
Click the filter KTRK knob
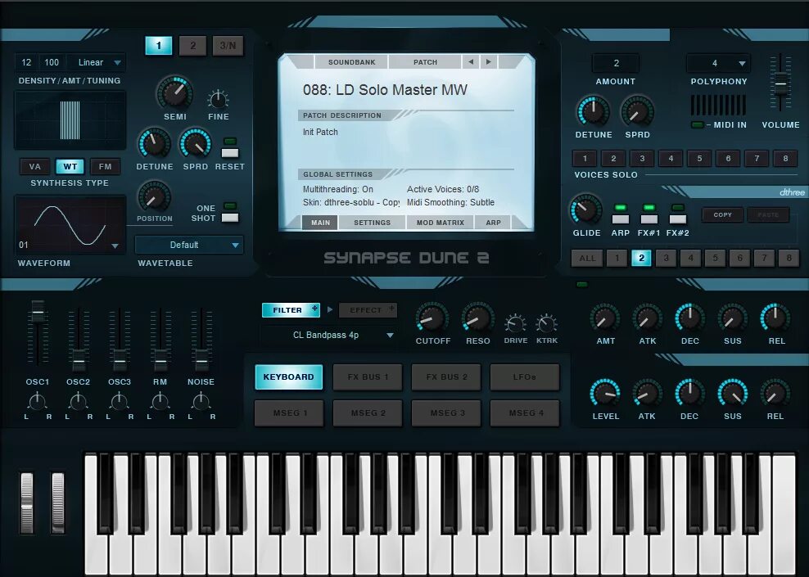(x=546, y=324)
